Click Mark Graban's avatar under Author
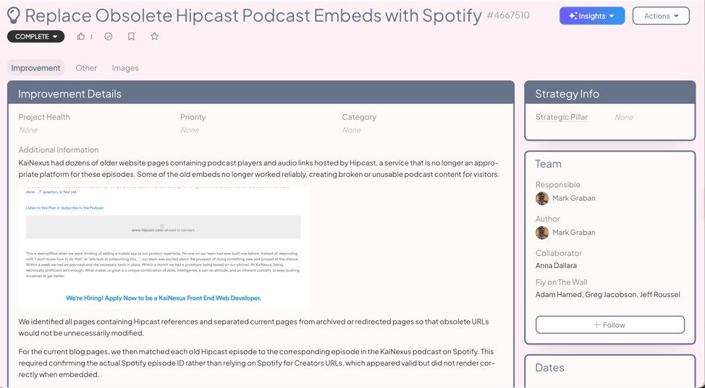Viewport: 705px width, 388px height. [x=542, y=233]
